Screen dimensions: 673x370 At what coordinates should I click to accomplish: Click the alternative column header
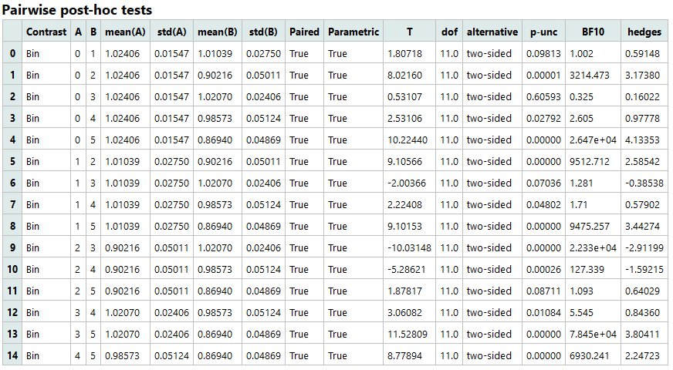pos(492,32)
